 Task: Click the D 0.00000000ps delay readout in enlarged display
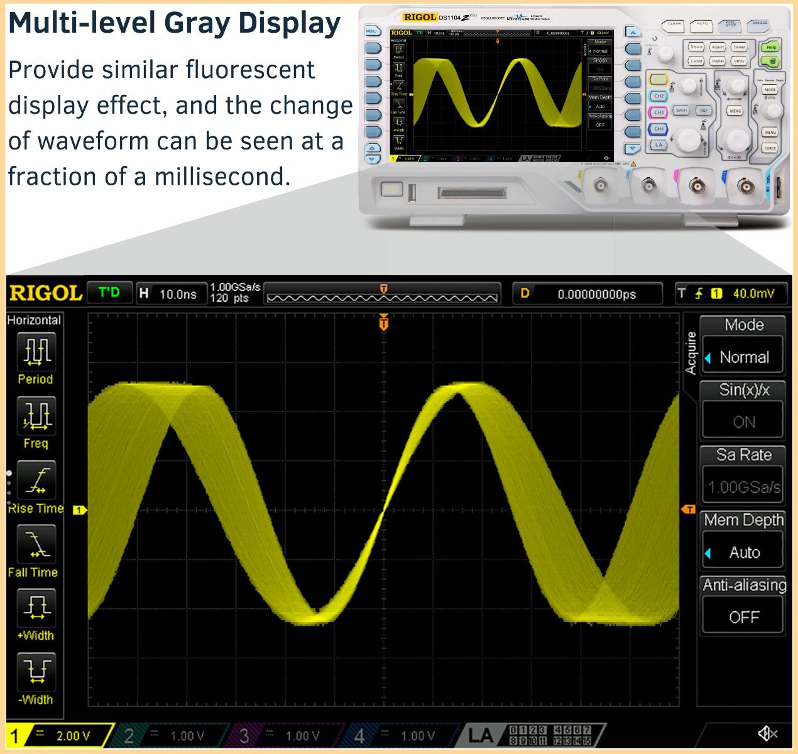(x=588, y=293)
